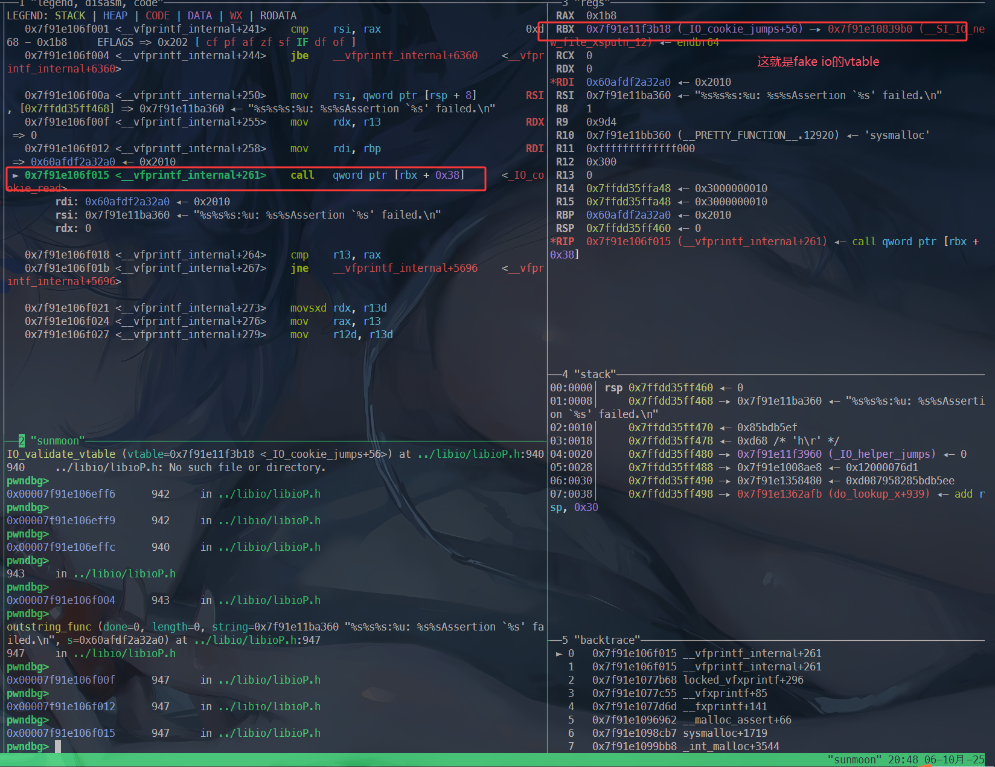The image size is (995, 767).
Task: Click stack entry 05:0028
Action: tap(734, 467)
